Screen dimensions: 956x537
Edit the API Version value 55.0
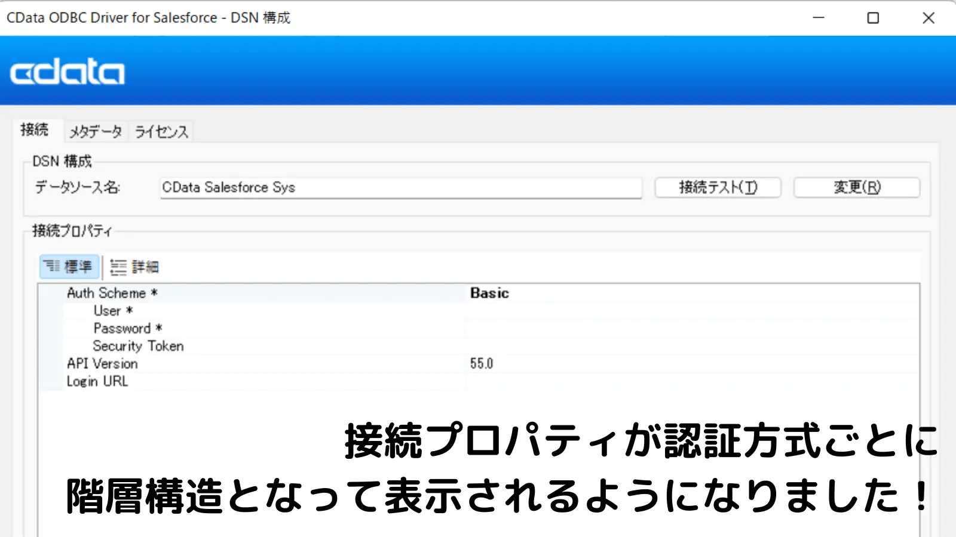point(693,363)
